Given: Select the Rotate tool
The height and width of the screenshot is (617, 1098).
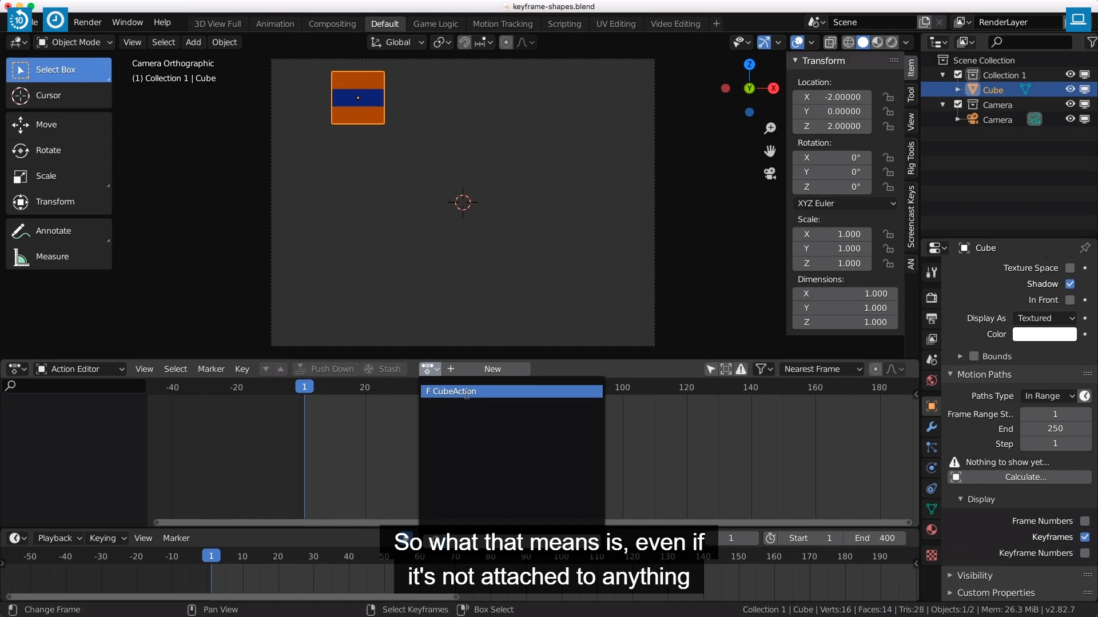Looking at the screenshot, I should point(49,150).
